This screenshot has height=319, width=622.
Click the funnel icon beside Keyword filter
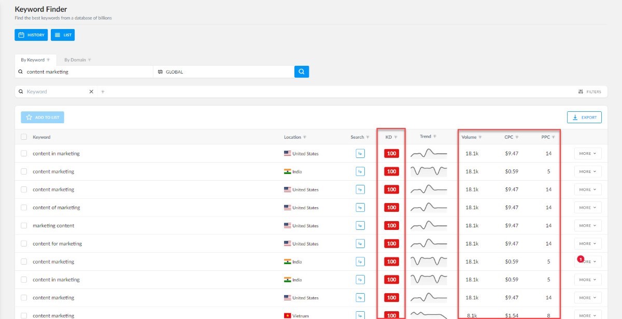(103, 92)
